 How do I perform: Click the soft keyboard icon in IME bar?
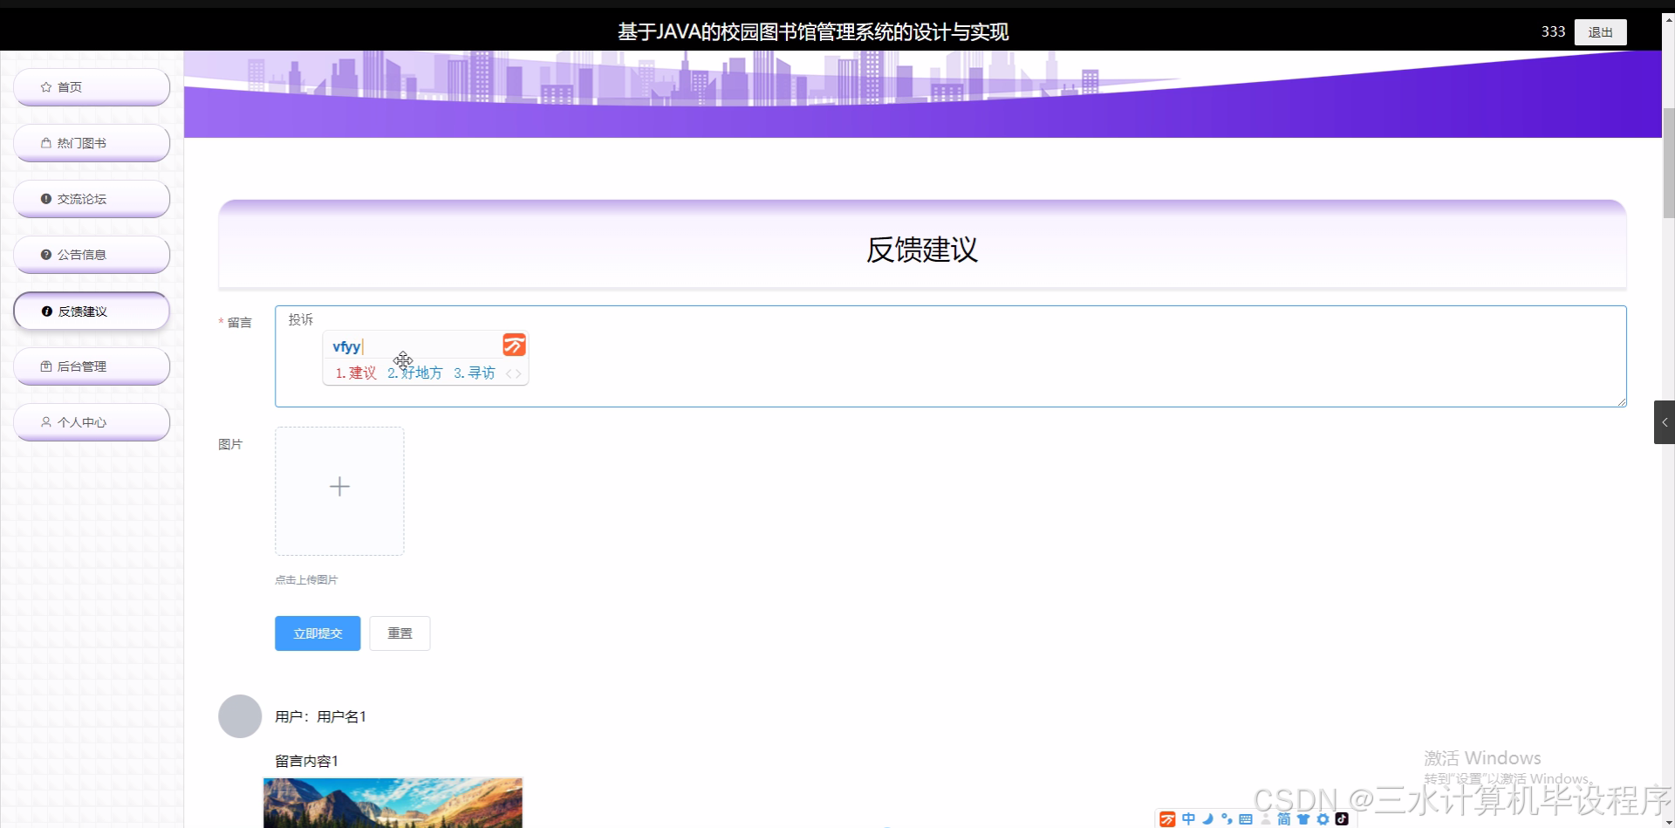tap(1245, 818)
